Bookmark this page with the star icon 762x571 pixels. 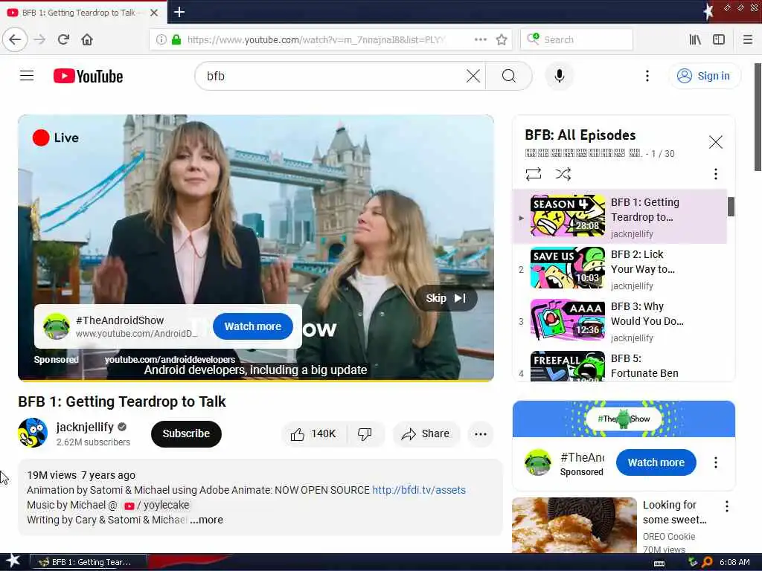pyautogui.click(x=502, y=39)
